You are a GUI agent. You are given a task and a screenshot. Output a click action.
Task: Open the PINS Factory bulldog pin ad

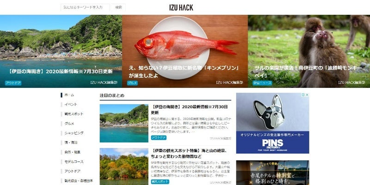(272, 123)
